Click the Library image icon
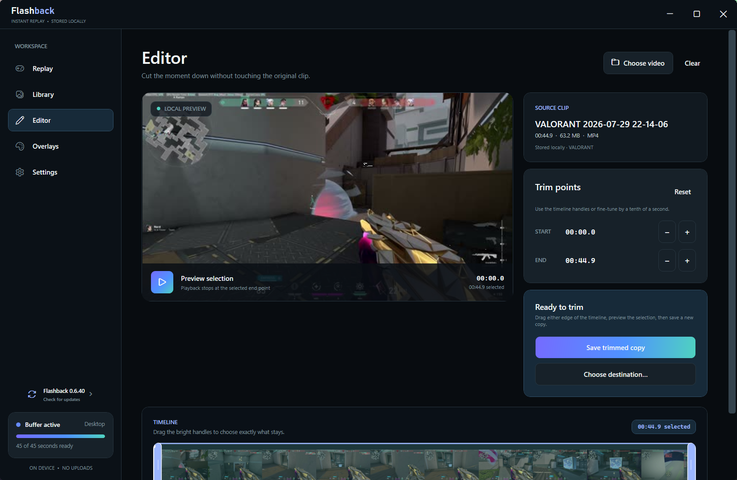Screen dimensions: 737x480 (x=20, y=94)
